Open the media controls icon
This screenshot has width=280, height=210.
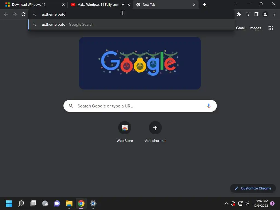click(247, 14)
